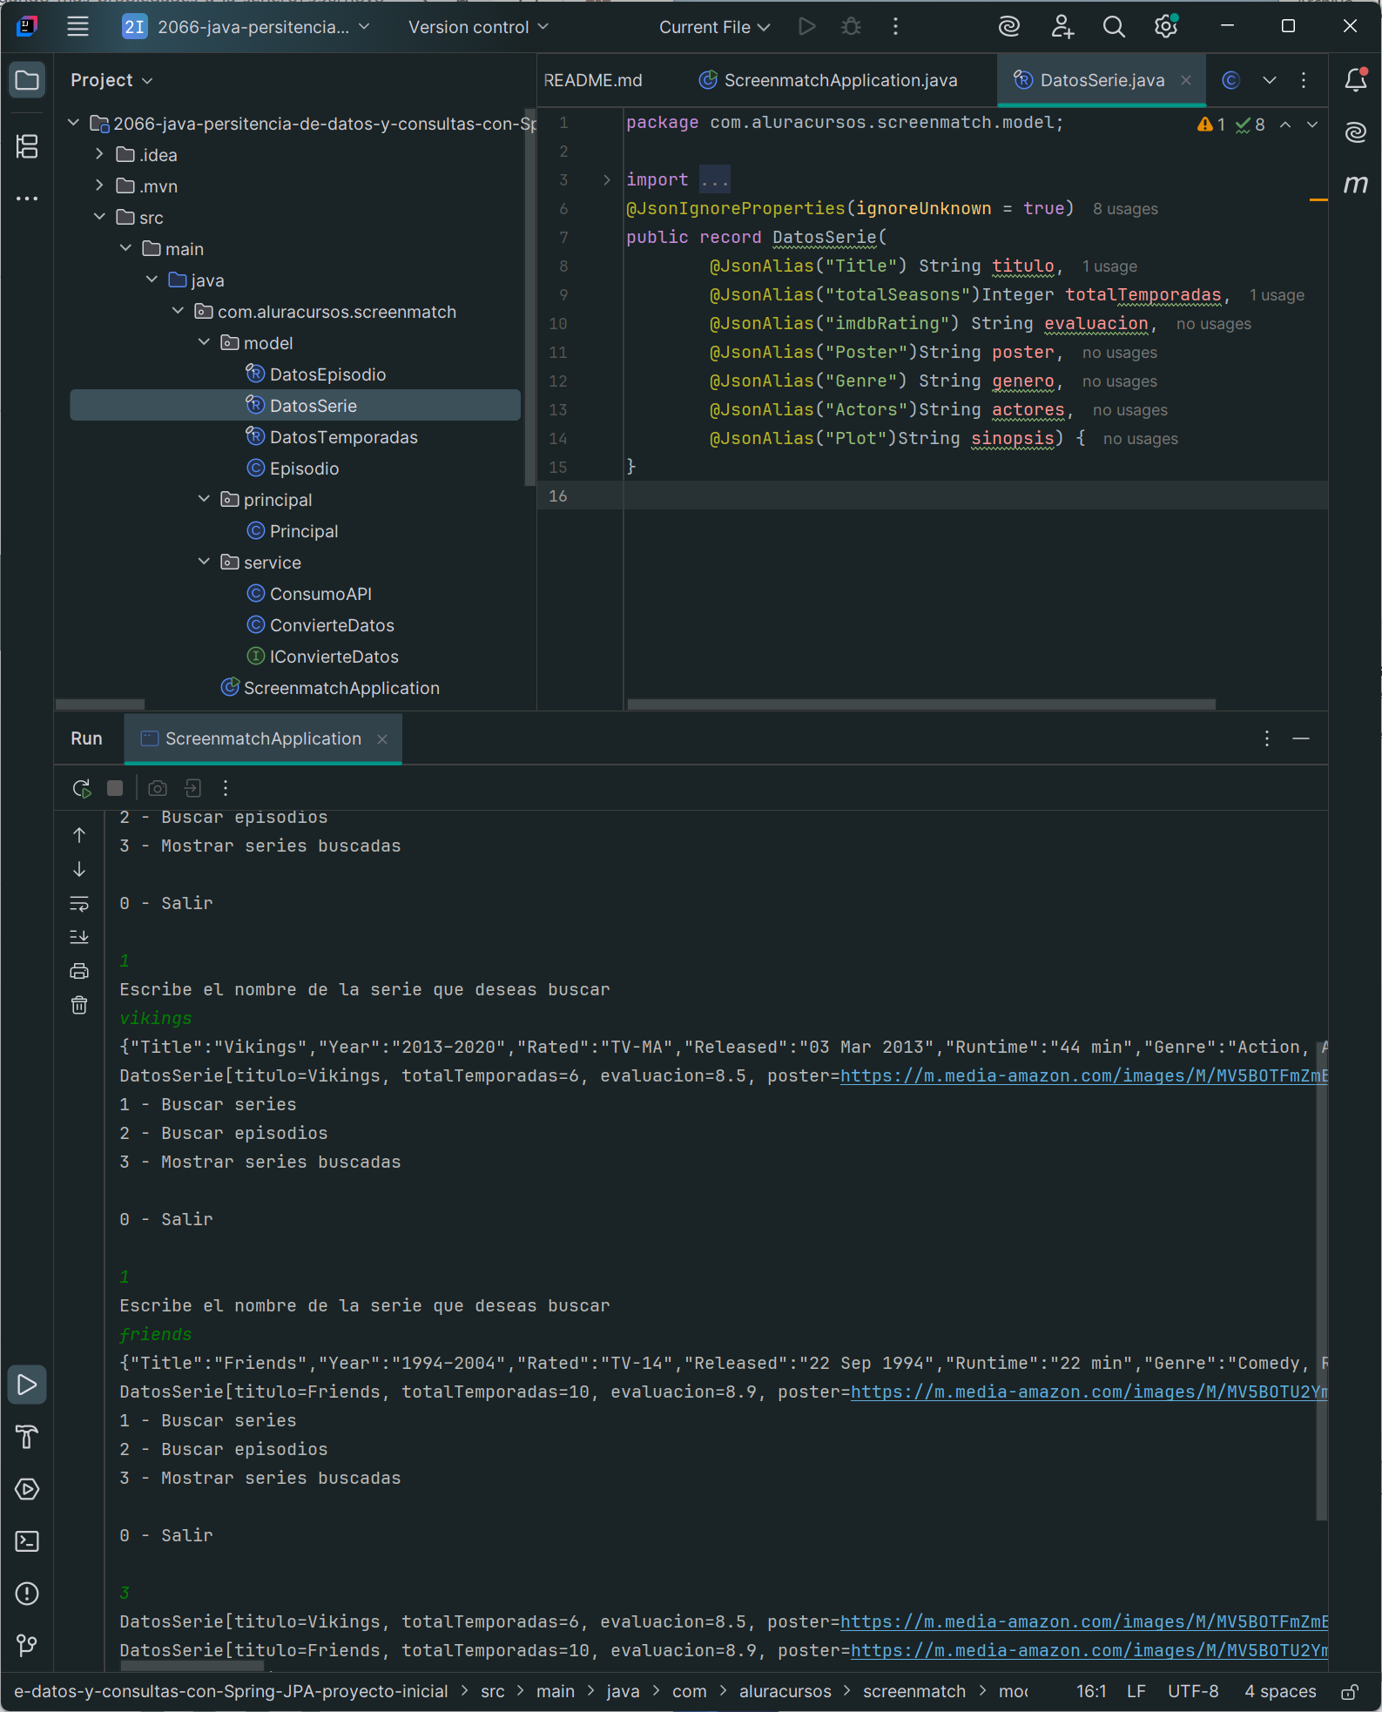Click the '8 usages' hint
Image resolution: width=1382 pixels, height=1712 pixels.
click(1125, 209)
